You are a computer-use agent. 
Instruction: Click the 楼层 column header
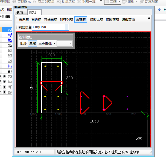(10, 10)
